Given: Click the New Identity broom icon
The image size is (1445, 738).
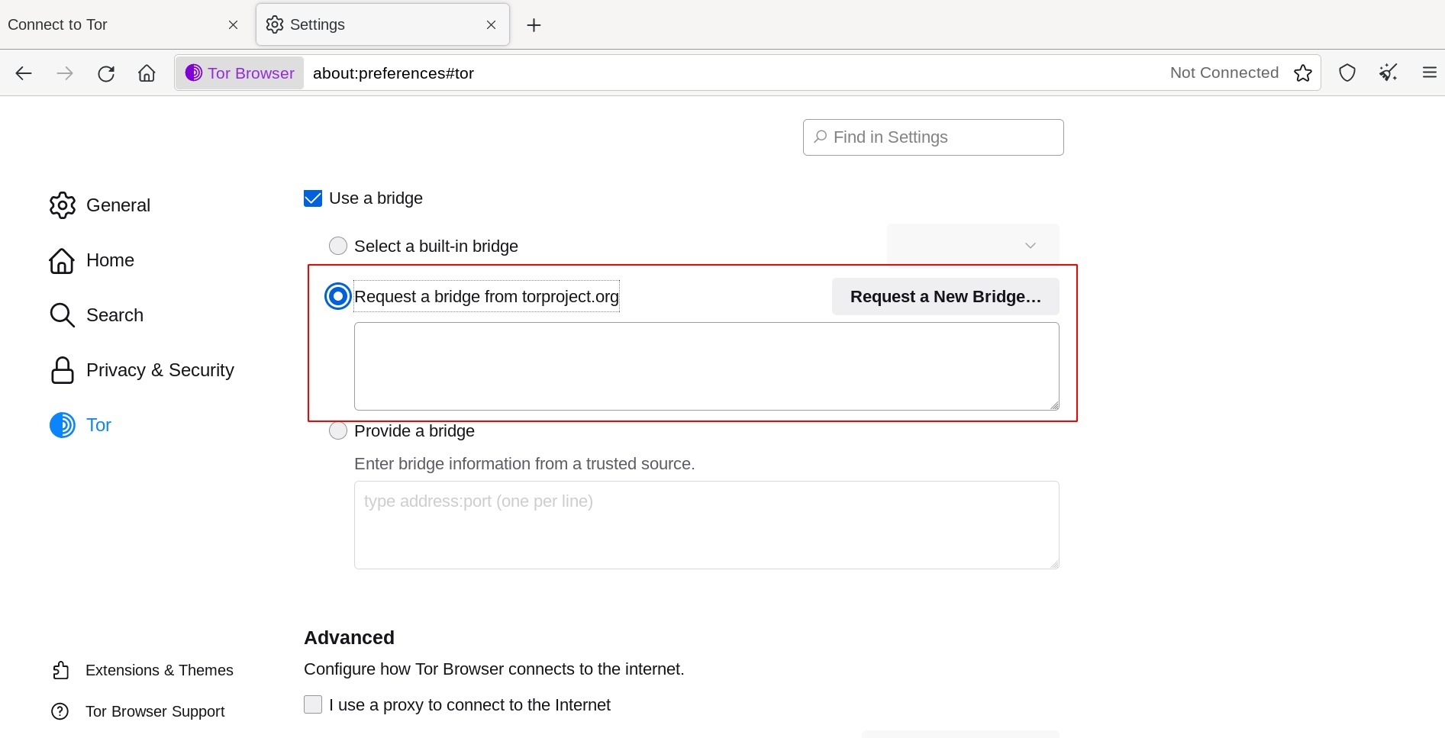Looking at the screenshot, I should click(x=1388, y=73).
